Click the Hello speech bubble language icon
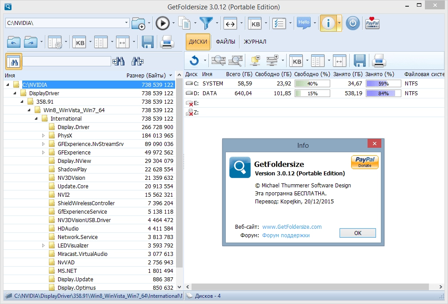 pos(304,23)
